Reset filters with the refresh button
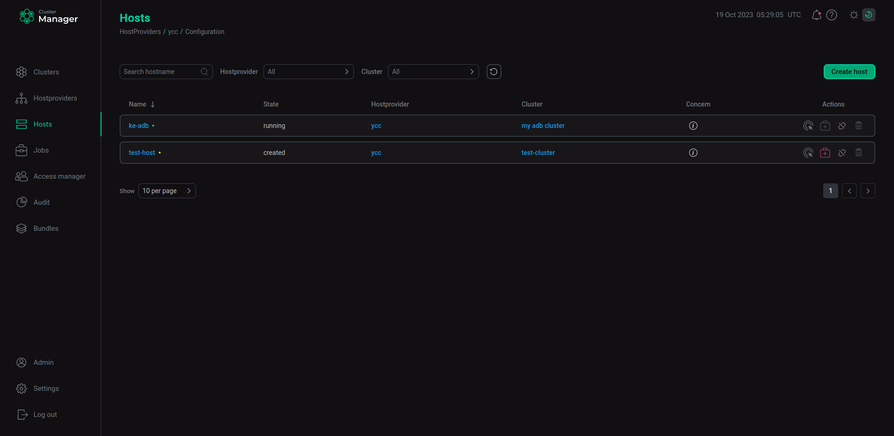The height and width of the screenshot is (436, 894). [494, 72]
